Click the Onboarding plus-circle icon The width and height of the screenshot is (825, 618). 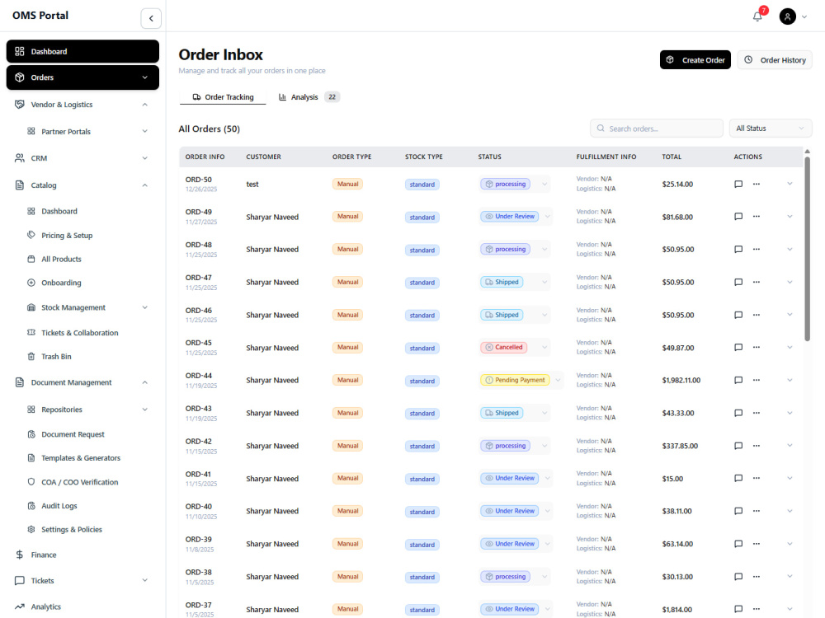(x=31, y=283)
